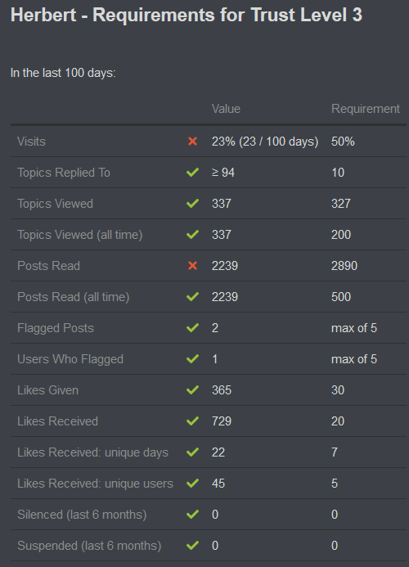
Task: Click the green checkmark beside Silenced row
Action: (192, 515)
